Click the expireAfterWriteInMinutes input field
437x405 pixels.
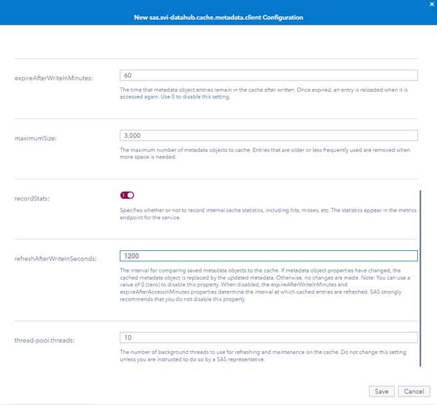269,75
